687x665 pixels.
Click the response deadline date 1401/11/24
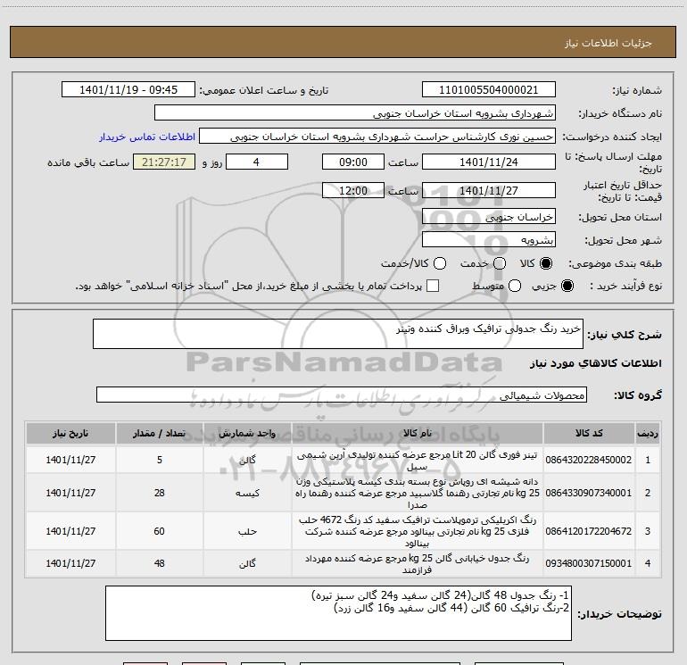tap(489, 162)
